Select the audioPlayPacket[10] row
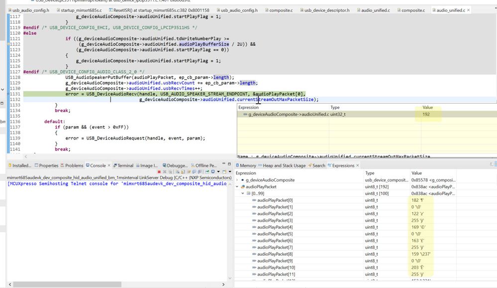497x288 pixels. [345, 268]
